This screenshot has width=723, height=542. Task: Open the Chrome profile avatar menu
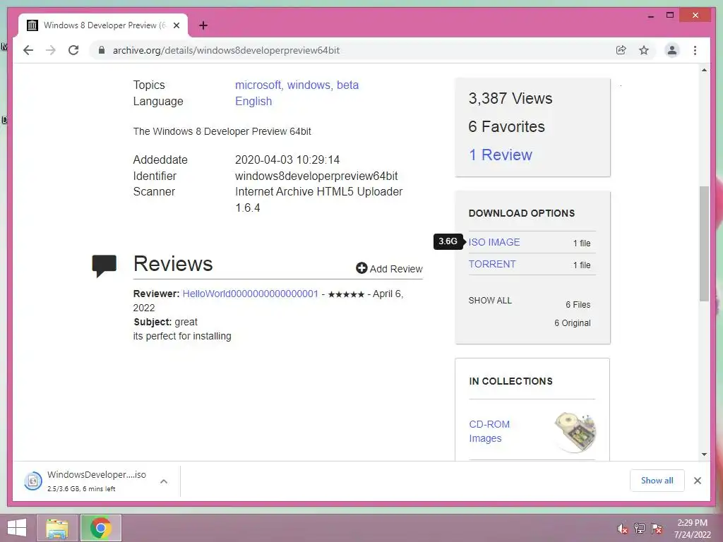pyautogui.click(x=672, y=50)
